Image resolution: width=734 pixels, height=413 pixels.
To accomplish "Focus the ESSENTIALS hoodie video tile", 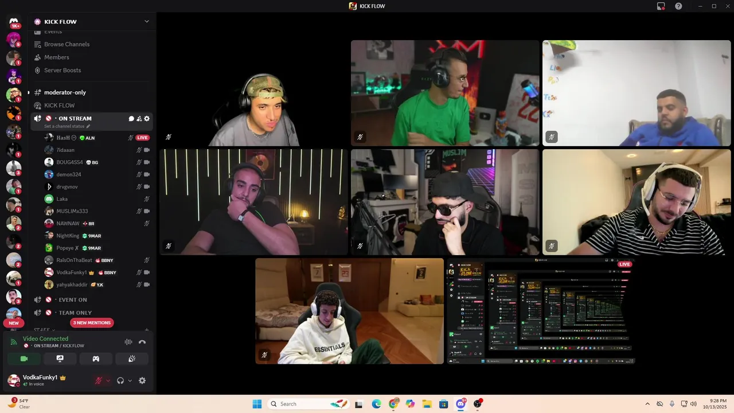I will click(349, 311).
